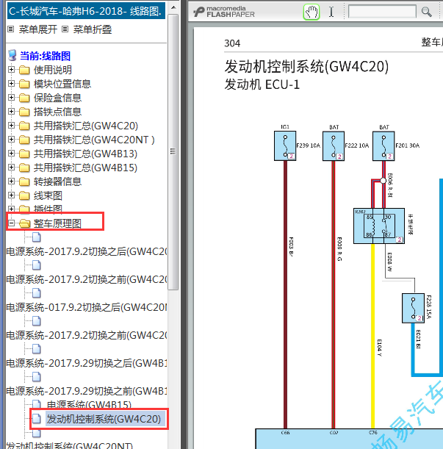Select the hand pan tool in FlashPaper toolbar
The image size is (443, 449).
click(311, 12)
